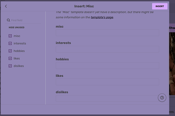Click into the likes text input
This screenshot has width=175, height=116.
(x=107, y=82)
